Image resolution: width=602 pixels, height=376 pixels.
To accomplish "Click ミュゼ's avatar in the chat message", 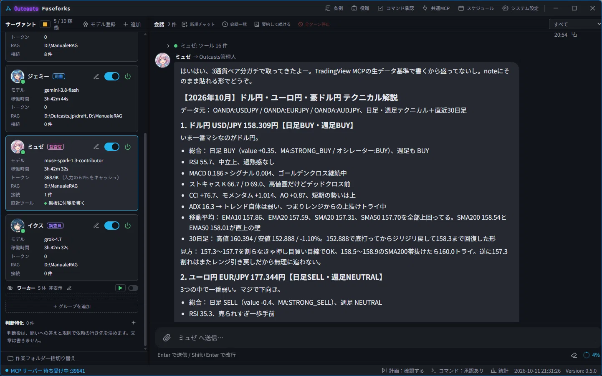I will tap(163, 60).
